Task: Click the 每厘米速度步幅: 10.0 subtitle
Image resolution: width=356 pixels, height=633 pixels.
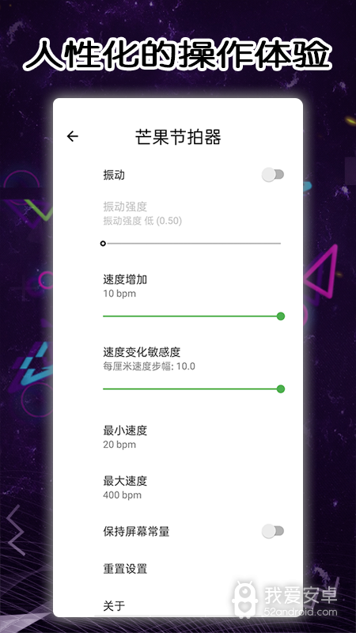Action: tap(149, 366)
